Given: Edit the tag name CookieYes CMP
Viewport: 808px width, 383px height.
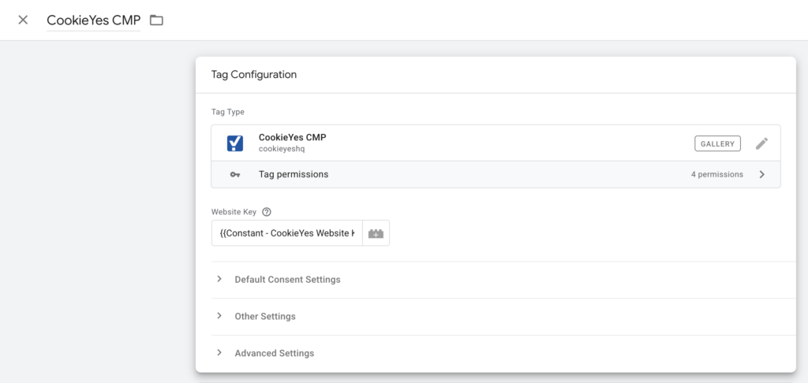Looking at the screenshot, I should coord(93,20).
